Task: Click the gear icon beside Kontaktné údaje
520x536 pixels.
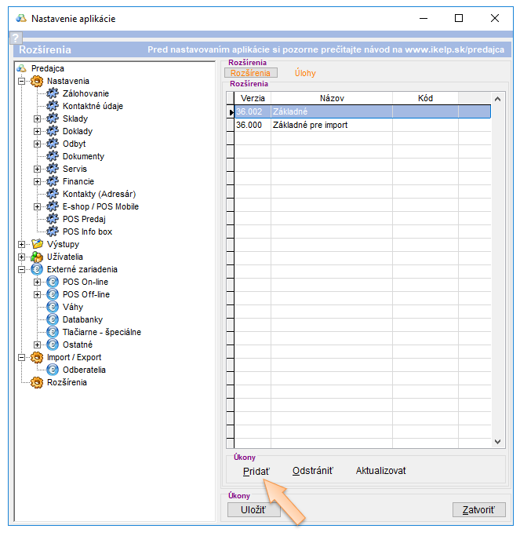Action: (53, 106)
